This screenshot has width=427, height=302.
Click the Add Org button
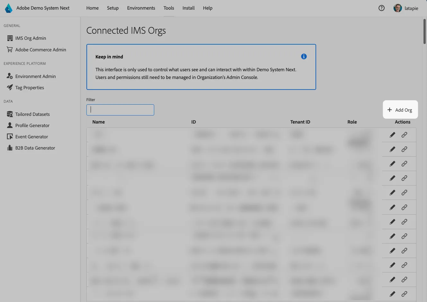click(400, 110)
